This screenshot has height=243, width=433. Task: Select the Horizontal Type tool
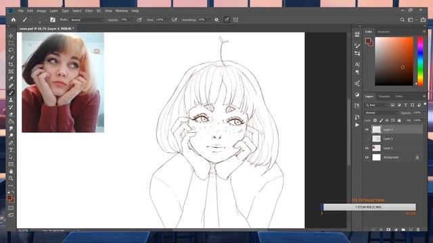tap(11, 150)
